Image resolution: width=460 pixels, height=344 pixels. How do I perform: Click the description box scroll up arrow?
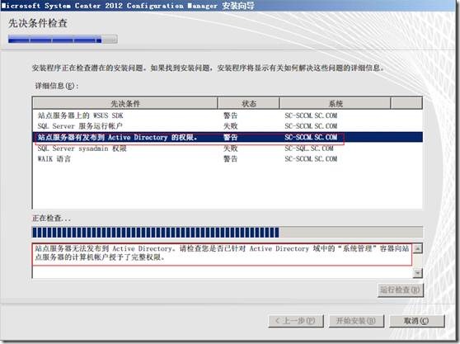click(x=417, y=248)
